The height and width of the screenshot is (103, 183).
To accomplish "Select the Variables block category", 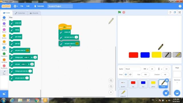I will (4, 60).
